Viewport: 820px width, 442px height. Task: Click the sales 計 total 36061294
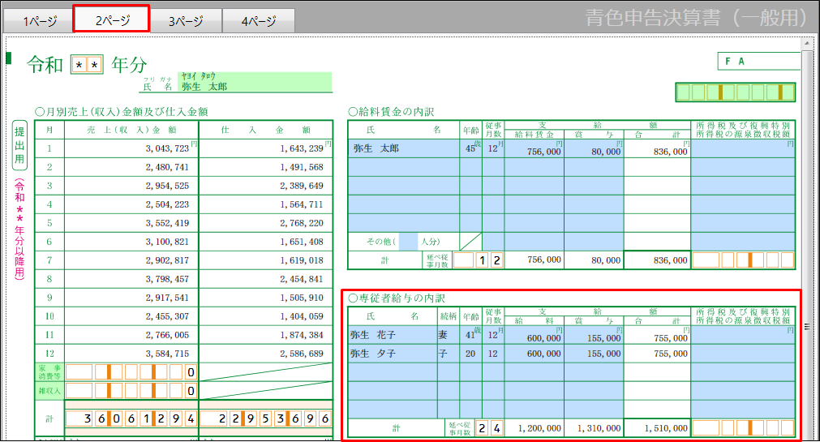coord(131,418)
